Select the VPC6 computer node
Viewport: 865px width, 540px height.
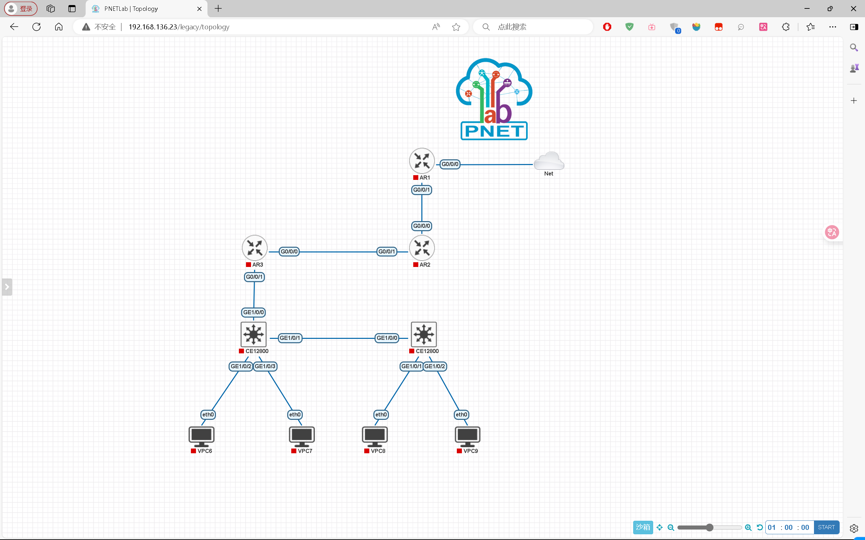point(202,436)
